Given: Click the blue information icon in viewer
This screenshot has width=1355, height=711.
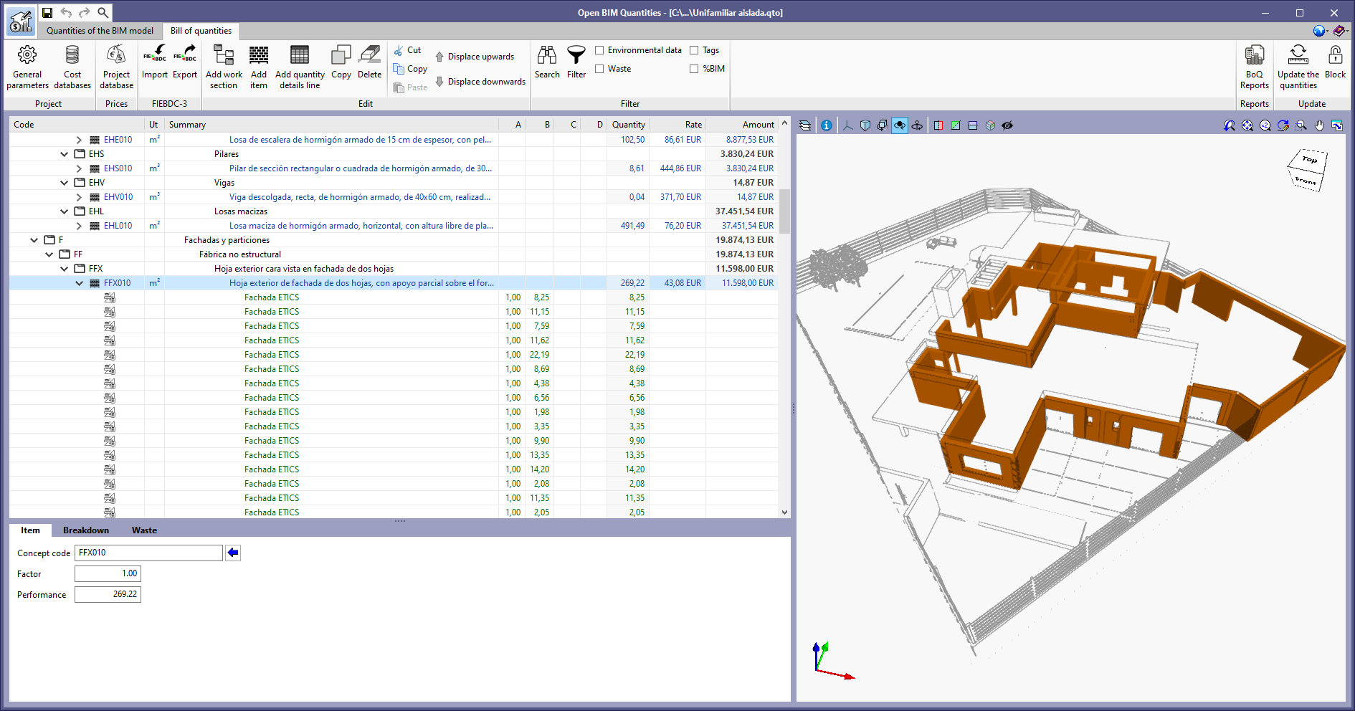Looking at the screenshot, I should coord(827,125).
